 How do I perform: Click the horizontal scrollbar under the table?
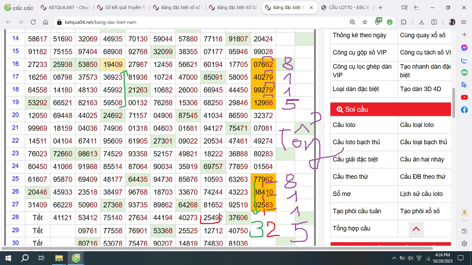[x=217, y=248]
